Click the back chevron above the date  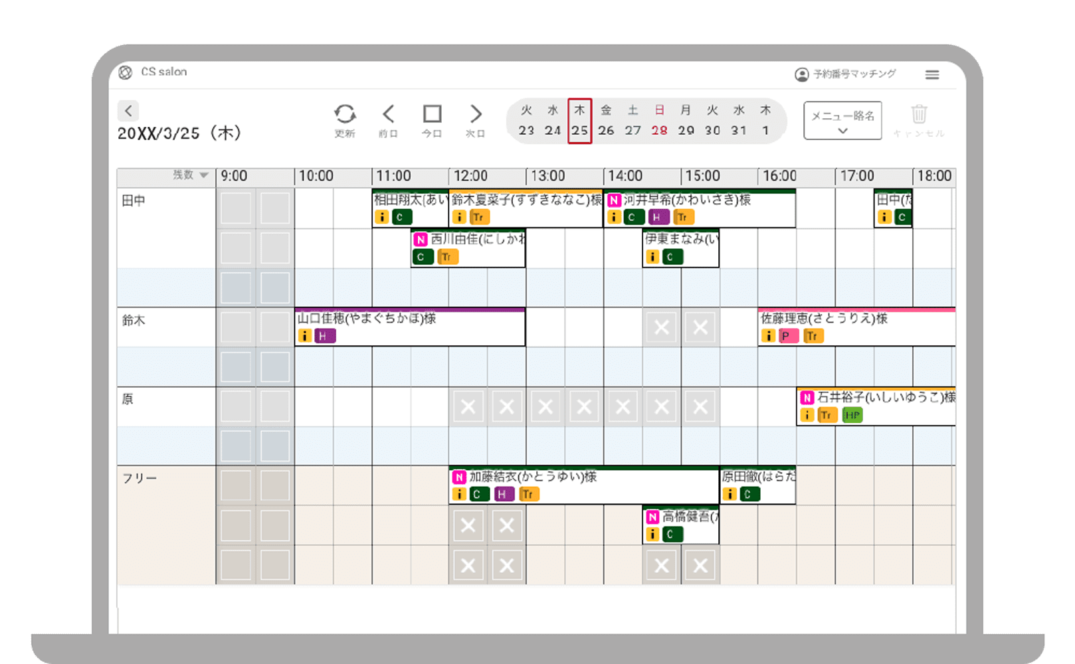(128, 110)
